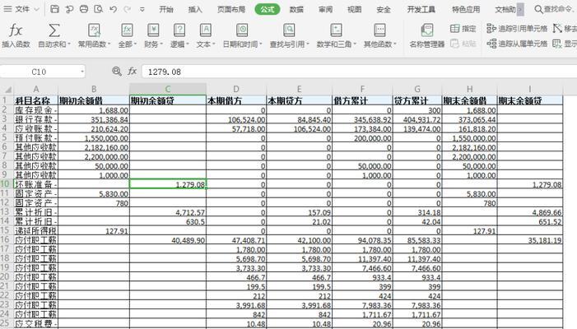Click the Undo arrow icon
Screen dimensions: 577x329
(113, 9)
